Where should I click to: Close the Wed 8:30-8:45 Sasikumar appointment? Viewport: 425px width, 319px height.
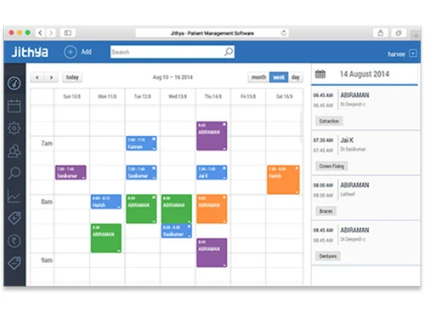coord(189,226)
